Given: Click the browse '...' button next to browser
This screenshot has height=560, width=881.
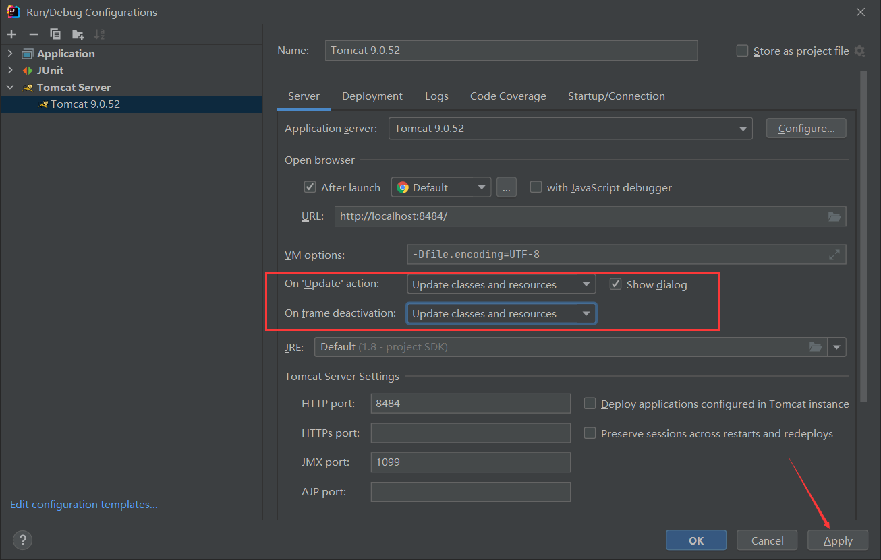Looking at the screenshot, I should click(x=507, y=187).
